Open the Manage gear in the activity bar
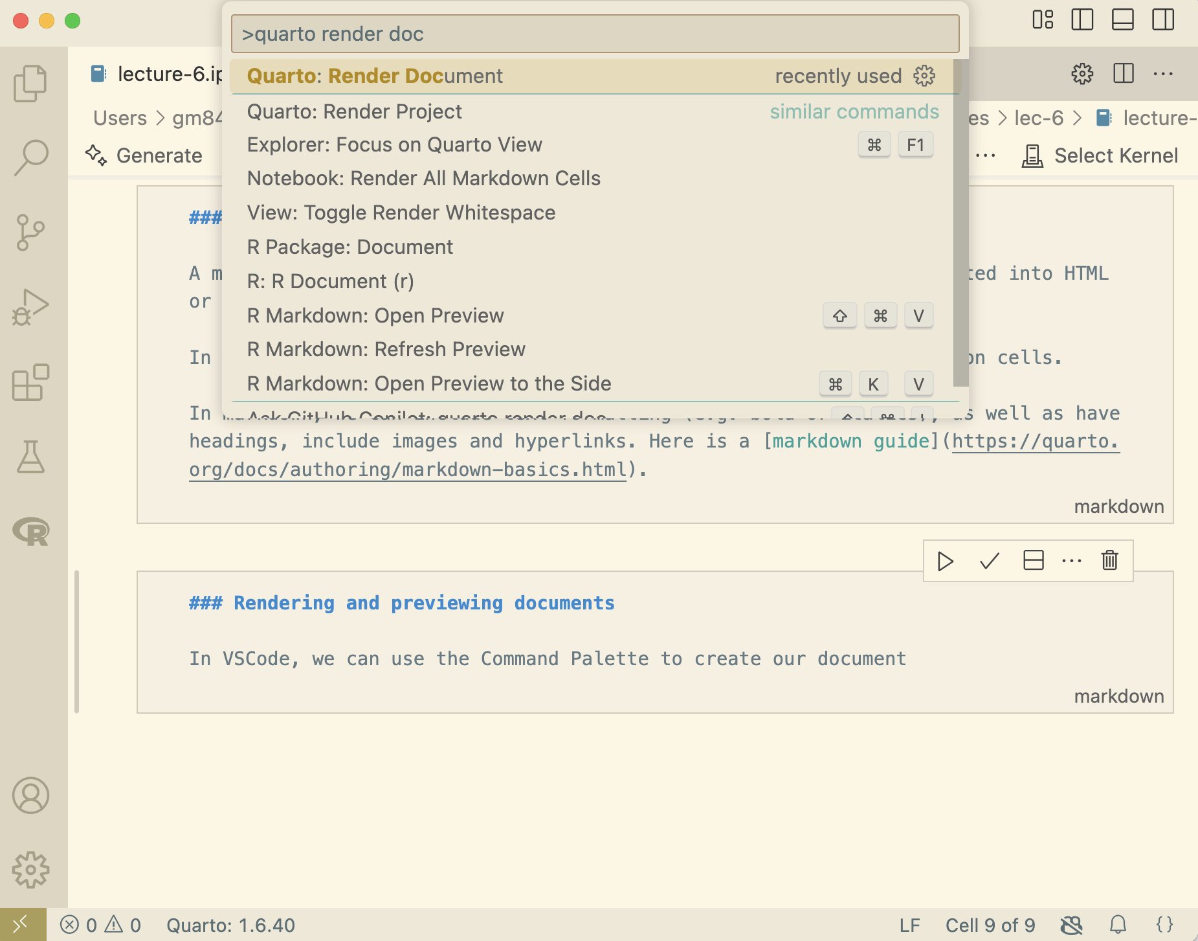 [30, 869]
